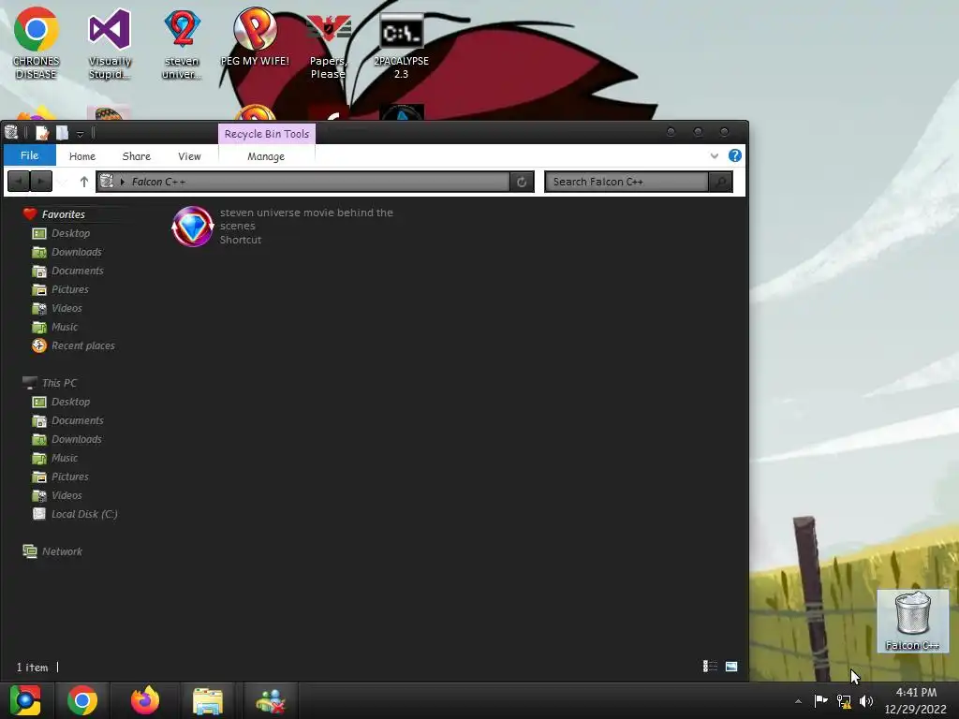This screenshot has height=719, width=959.
Task: Click the Properties quick access toolbar icon
Action: coord(42,133)
